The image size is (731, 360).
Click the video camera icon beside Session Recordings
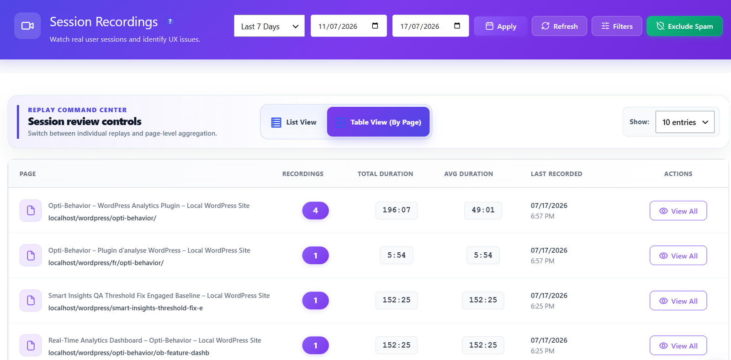27,26
